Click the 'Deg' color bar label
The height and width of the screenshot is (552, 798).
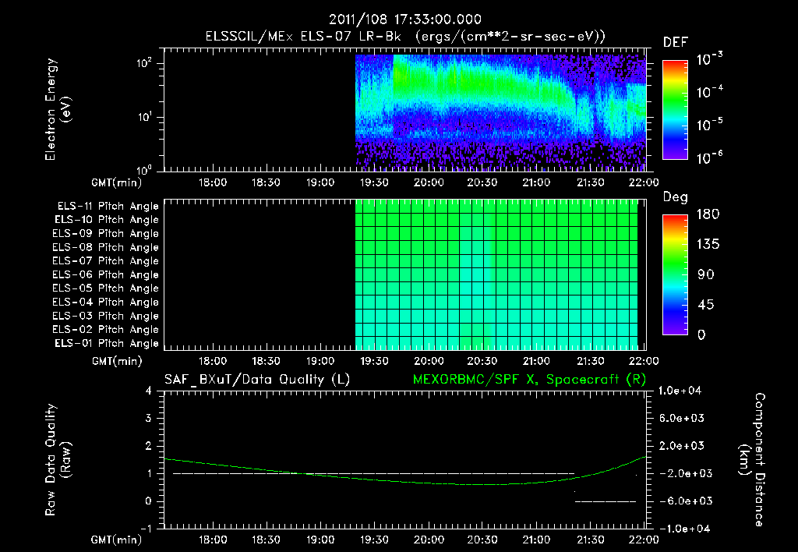676,197
